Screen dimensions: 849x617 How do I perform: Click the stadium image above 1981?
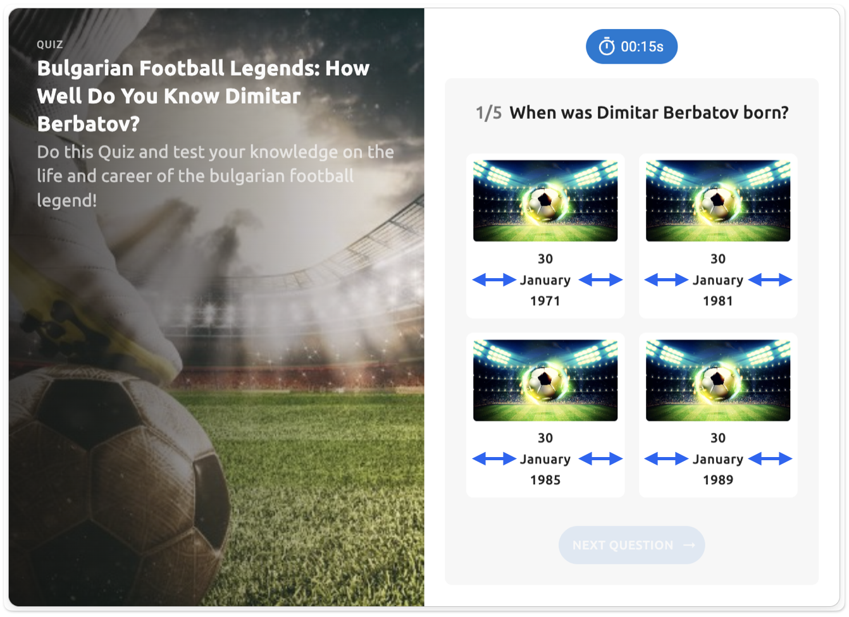click(718, 200)
